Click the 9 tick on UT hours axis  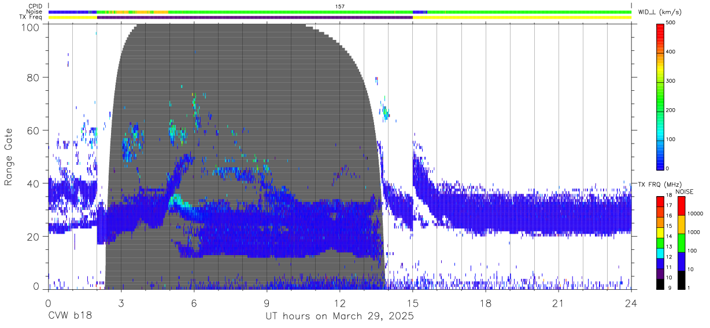click(267, 304)
